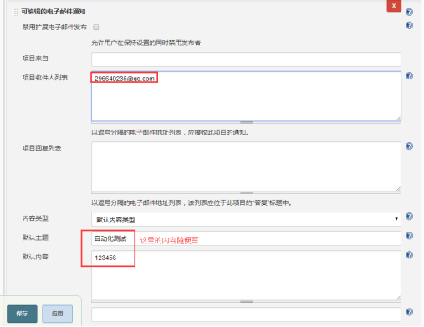This screenshot has height=327, width=424.
Task: Click the reply list comma-separated addresses hint text
Action: click(x=192, y=202)
